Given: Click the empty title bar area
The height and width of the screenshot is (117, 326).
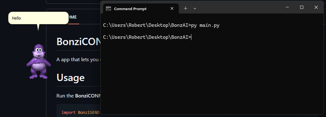Looking at the screenshot, I should click(x=239, y=7).
